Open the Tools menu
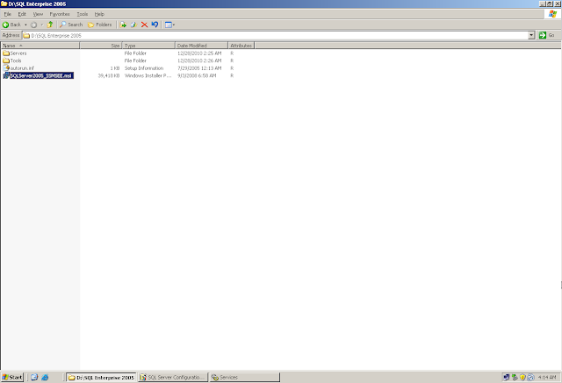562x383 pixels. [82, 14]
